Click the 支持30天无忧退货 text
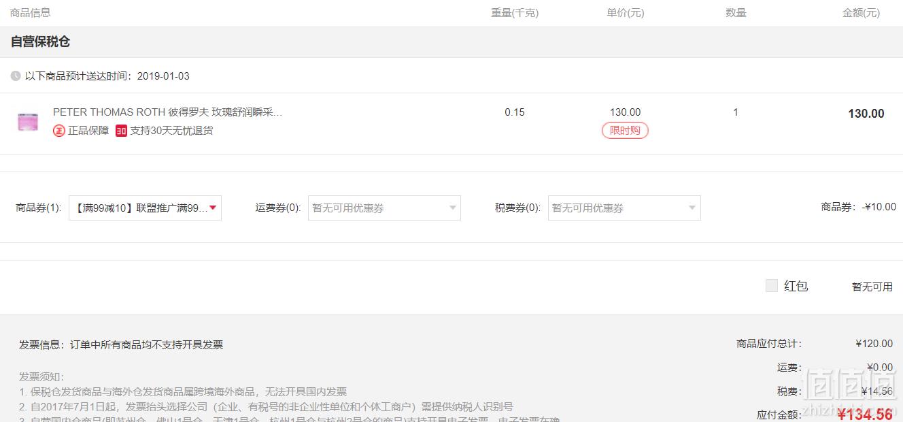Image resolution: width=903 pixels, height=422 pixels. [x=171, y=131]
